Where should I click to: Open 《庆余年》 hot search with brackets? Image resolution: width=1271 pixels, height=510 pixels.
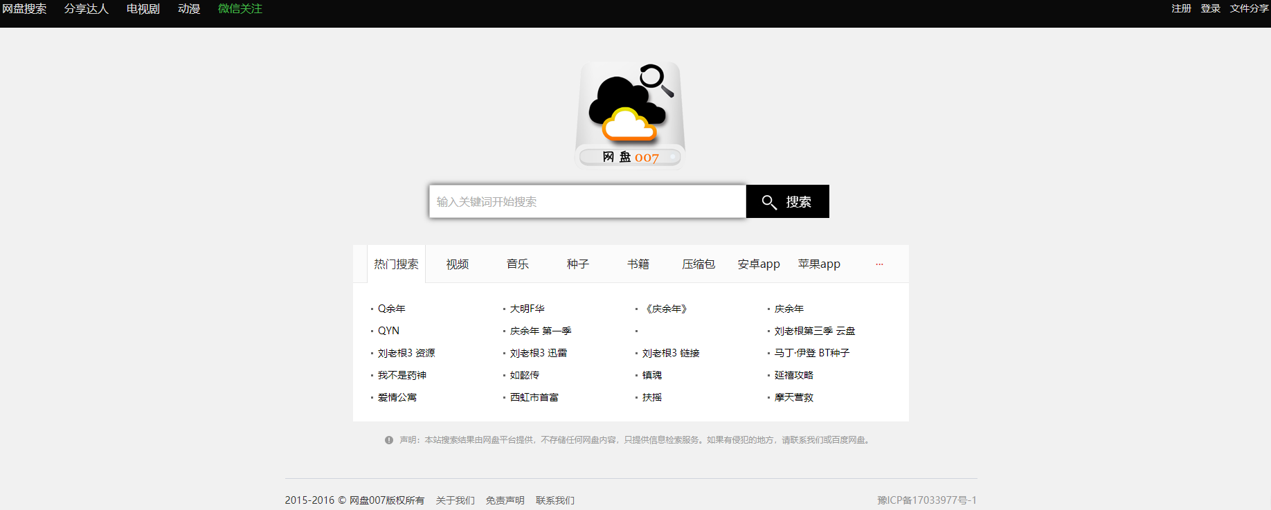667,309
